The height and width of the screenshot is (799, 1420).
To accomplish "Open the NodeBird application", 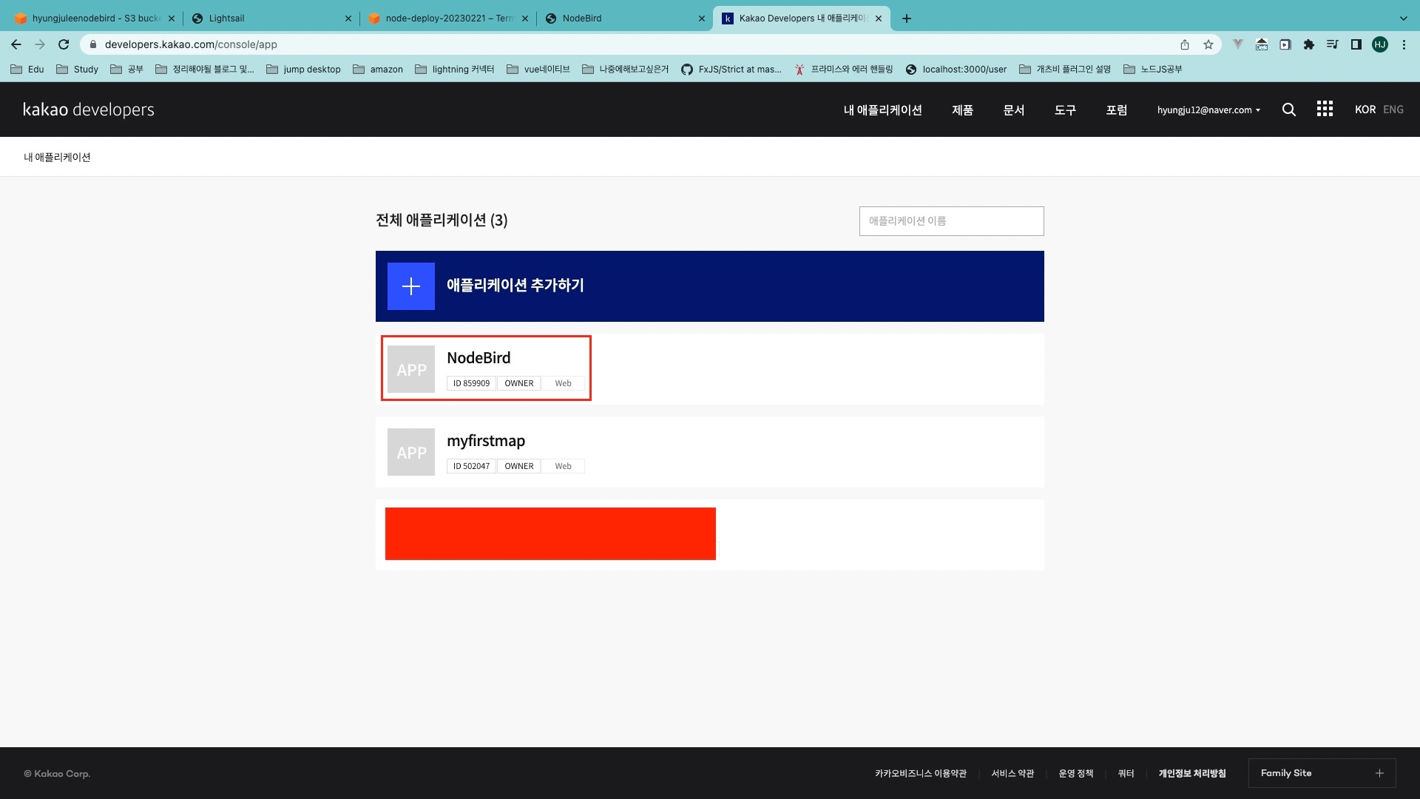I will pyautogui.click(x=710, y=369).
